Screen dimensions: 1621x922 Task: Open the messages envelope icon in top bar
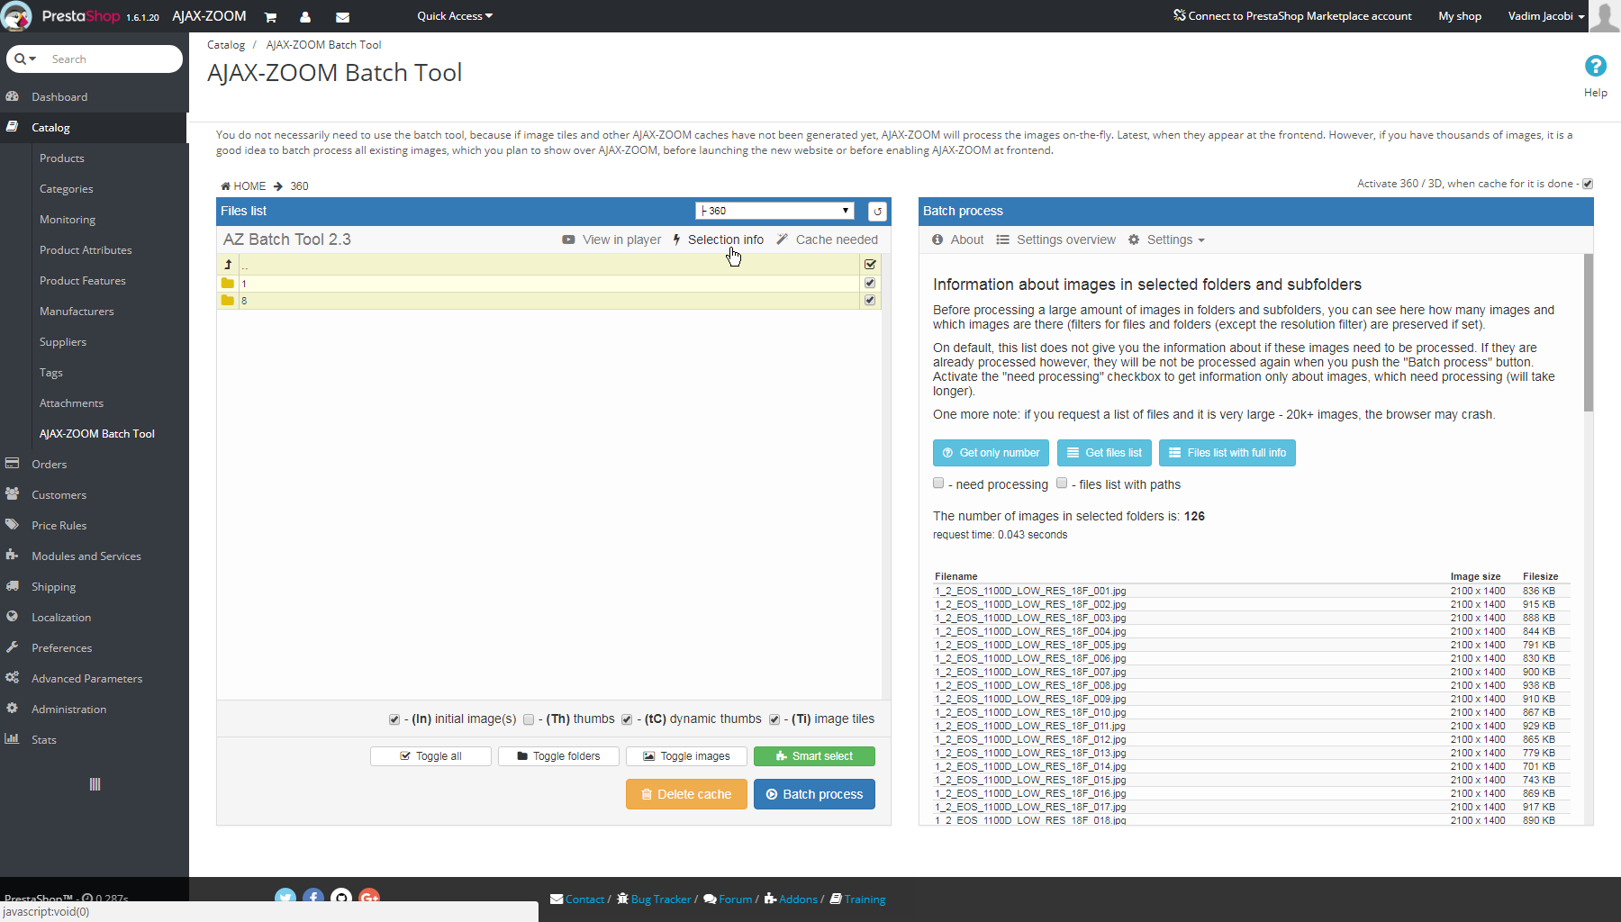tap(342, 17)
